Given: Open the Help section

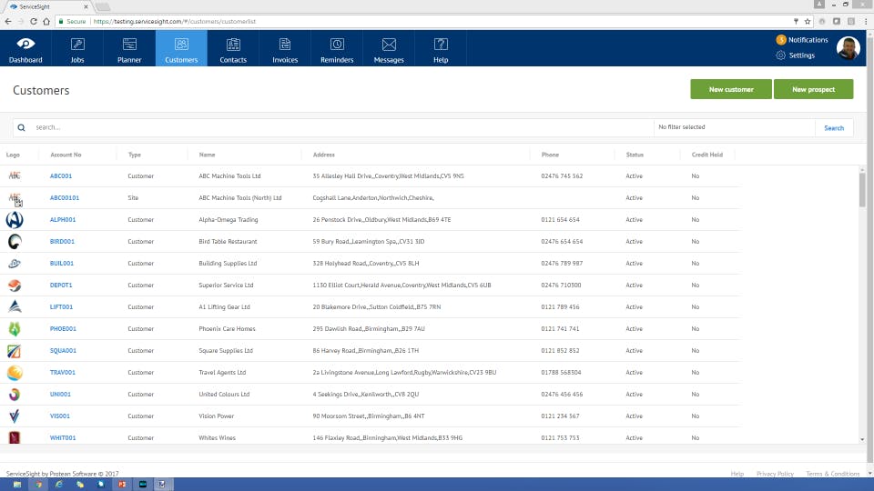Looking at the screenshot, I should point(441,48).
